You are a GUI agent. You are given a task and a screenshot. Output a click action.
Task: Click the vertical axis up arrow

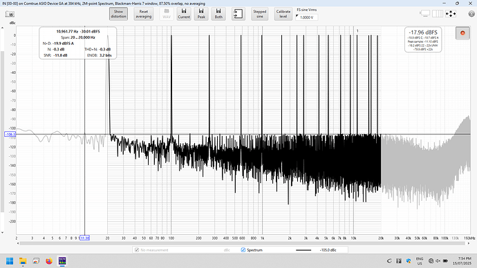pyautogui.click(x=3, y=28)
